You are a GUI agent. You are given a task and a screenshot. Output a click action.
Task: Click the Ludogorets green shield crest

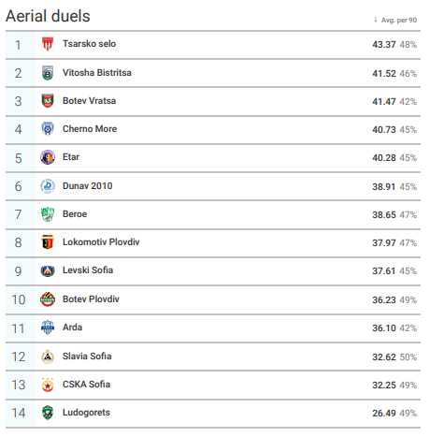click(48, 413)
